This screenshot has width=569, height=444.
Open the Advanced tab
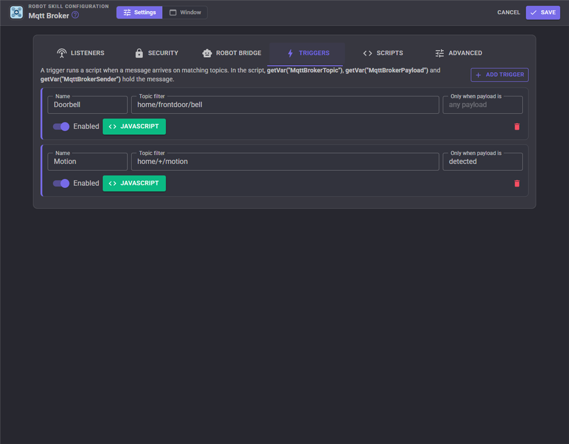coord(458,53)
